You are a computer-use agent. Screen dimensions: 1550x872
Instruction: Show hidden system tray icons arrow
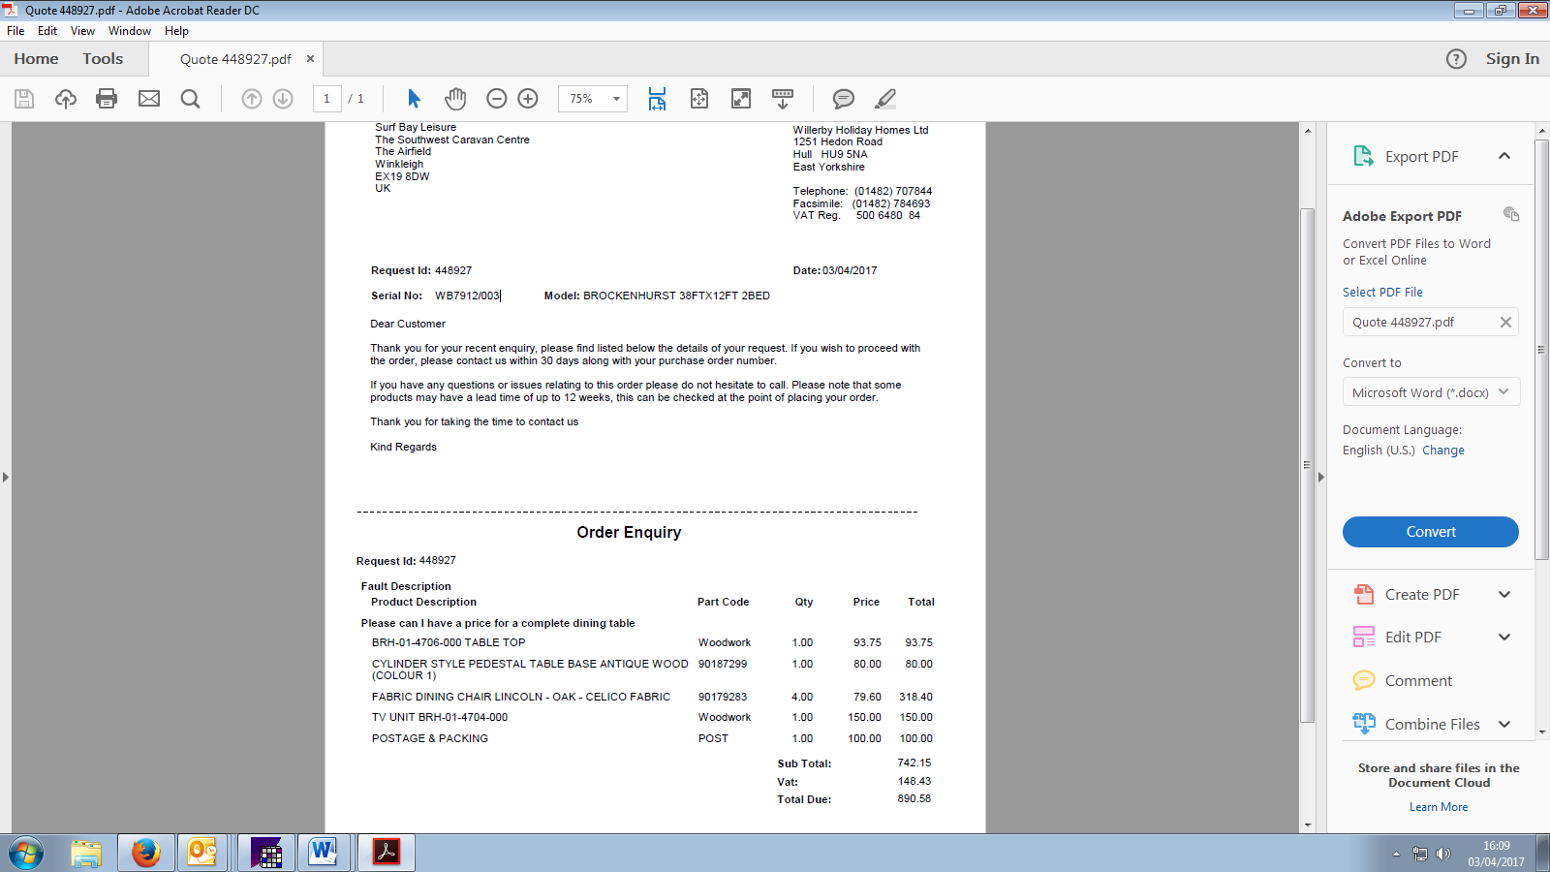[1396, 854]
